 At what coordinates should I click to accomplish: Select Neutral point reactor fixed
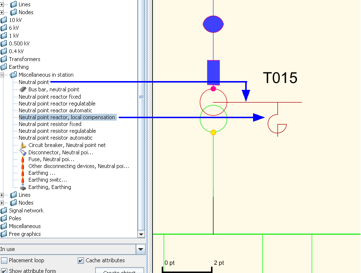tap(50, 97)
